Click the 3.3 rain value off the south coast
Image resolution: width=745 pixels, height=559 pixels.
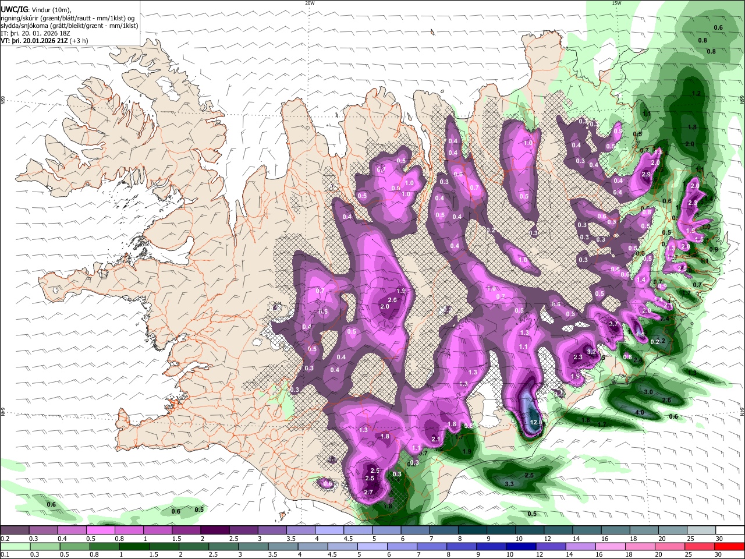[509, 484]
